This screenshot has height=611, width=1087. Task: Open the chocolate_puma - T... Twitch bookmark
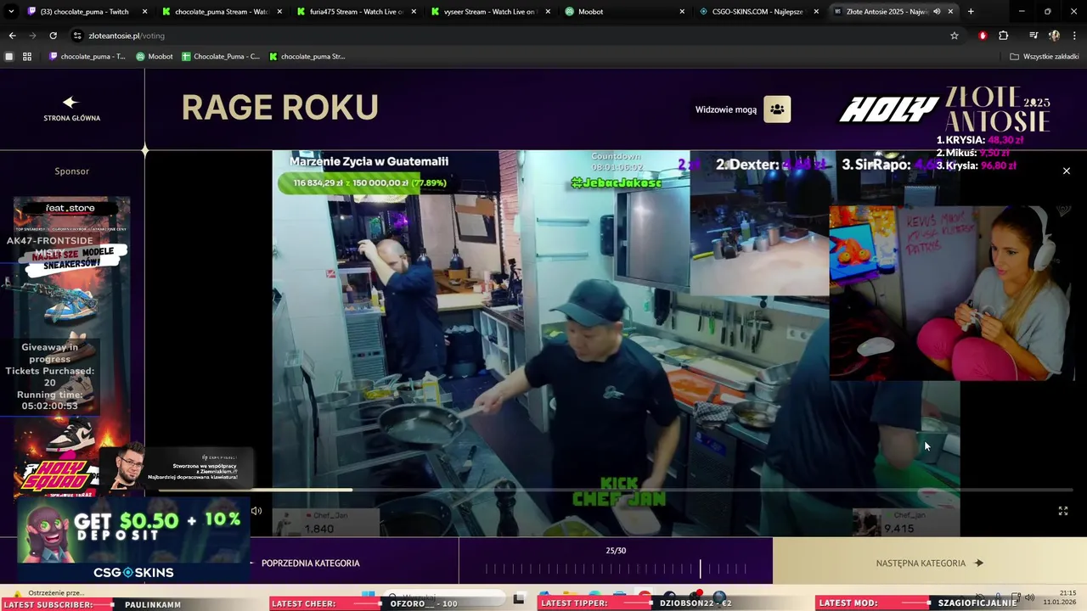(x=87, y=57)
